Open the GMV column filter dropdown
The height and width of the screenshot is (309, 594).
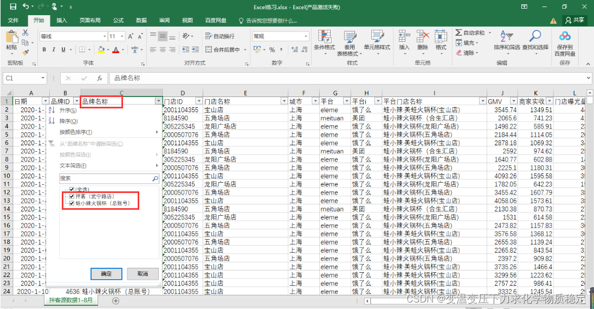point(513,101)
